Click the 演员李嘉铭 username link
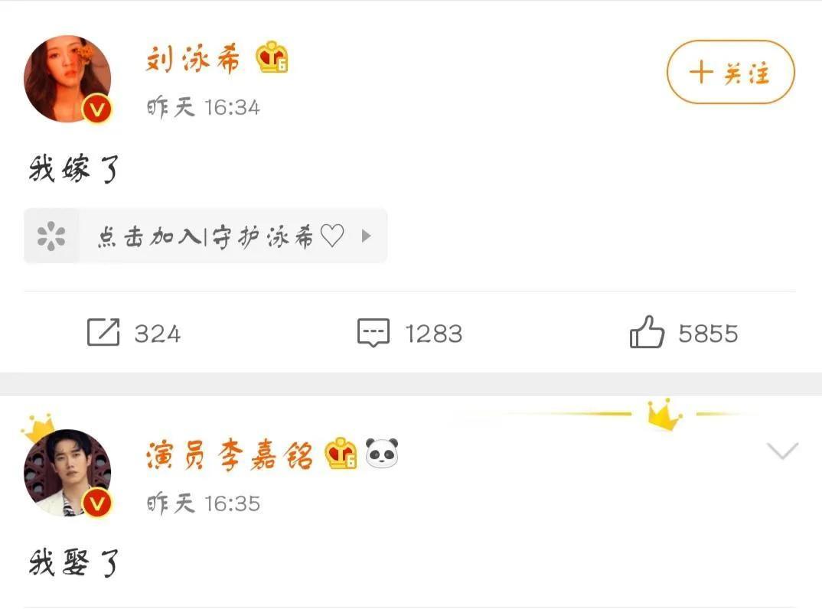 (229, 455)
